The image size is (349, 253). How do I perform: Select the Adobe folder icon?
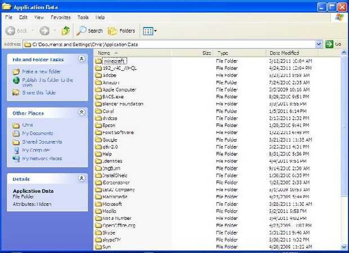pyautogui.click(x=99, y=75)
